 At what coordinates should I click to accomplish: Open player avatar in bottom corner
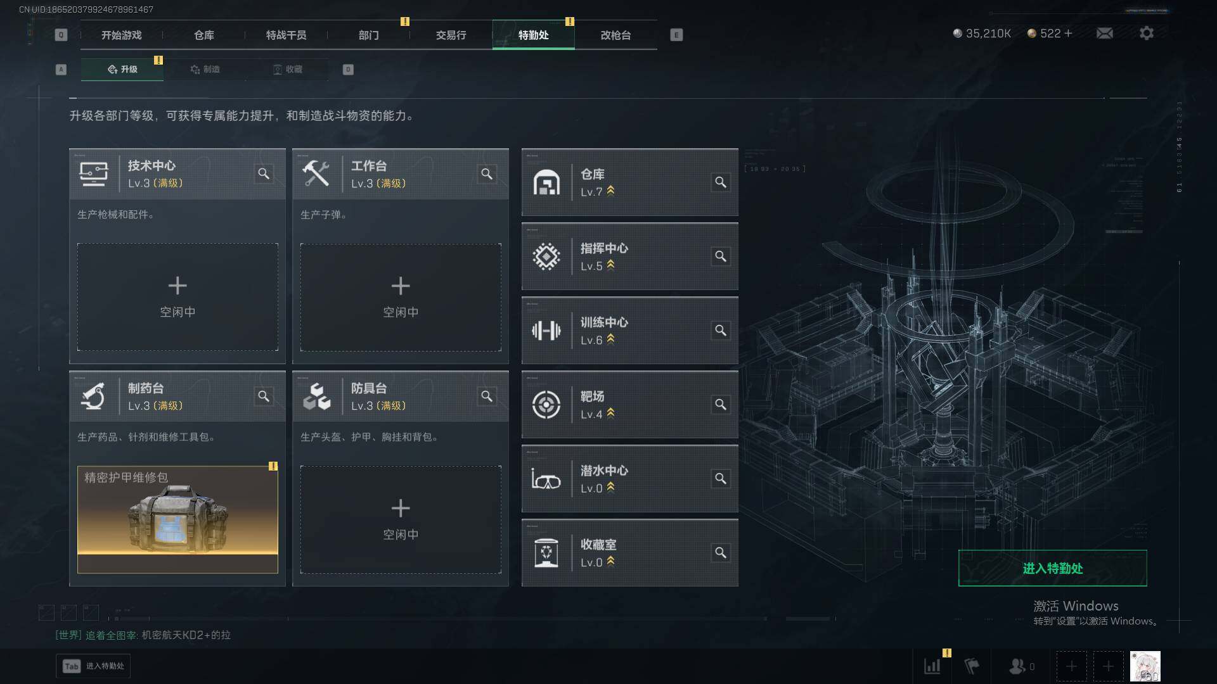tap(1145, 666)
